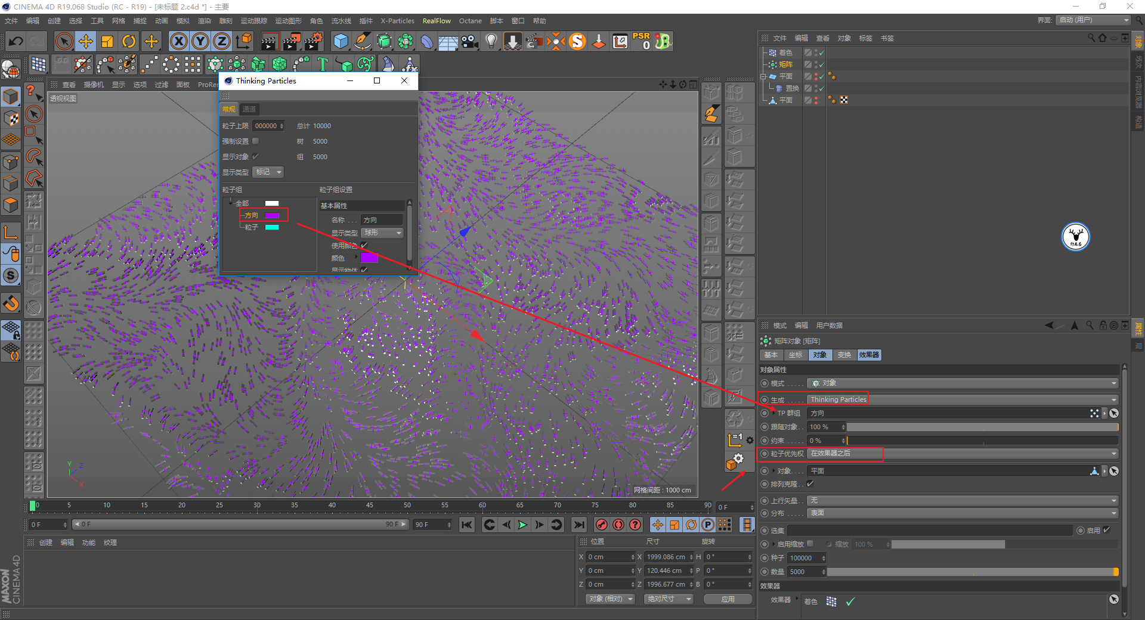The height and width of the screenshot is (620, 1145).
Task: Toggle the 种子 keyframe circle
Action: pos(765,558)
